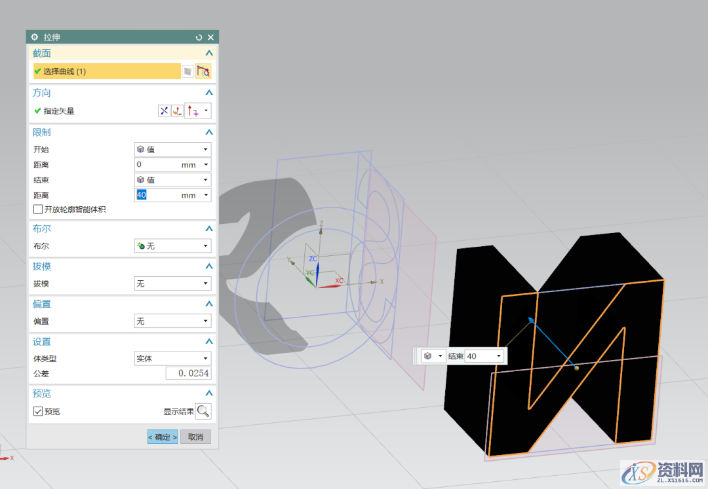This screenshot has height=489, width=708.
Task: Click the 取消 button
Action: tap(195, 437)
